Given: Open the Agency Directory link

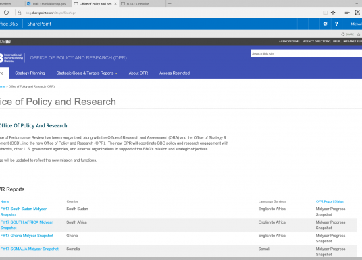Looking at the screenshot, I should [316, 42].
